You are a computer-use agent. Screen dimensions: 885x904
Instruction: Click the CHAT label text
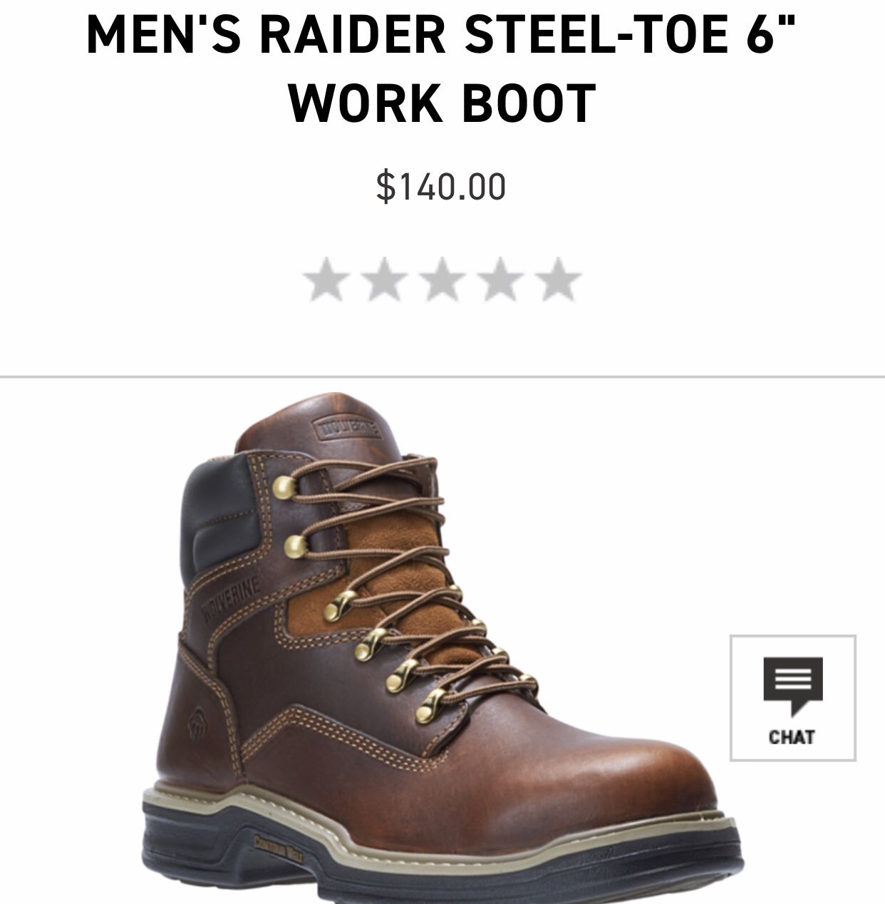point(792,737)
